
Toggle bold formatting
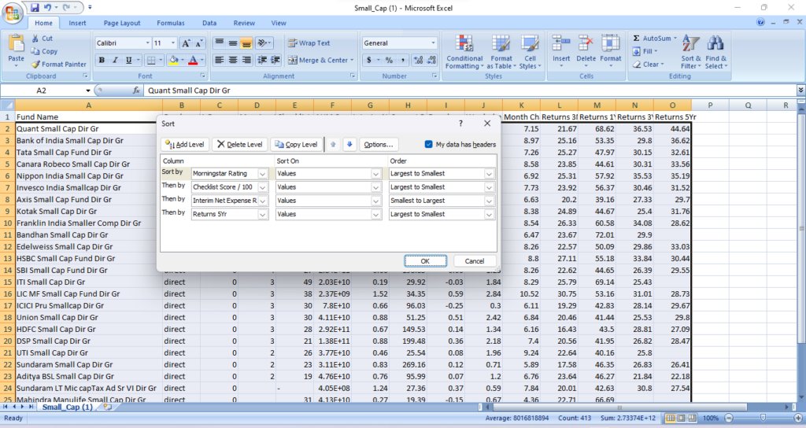(x=102, y=60)
